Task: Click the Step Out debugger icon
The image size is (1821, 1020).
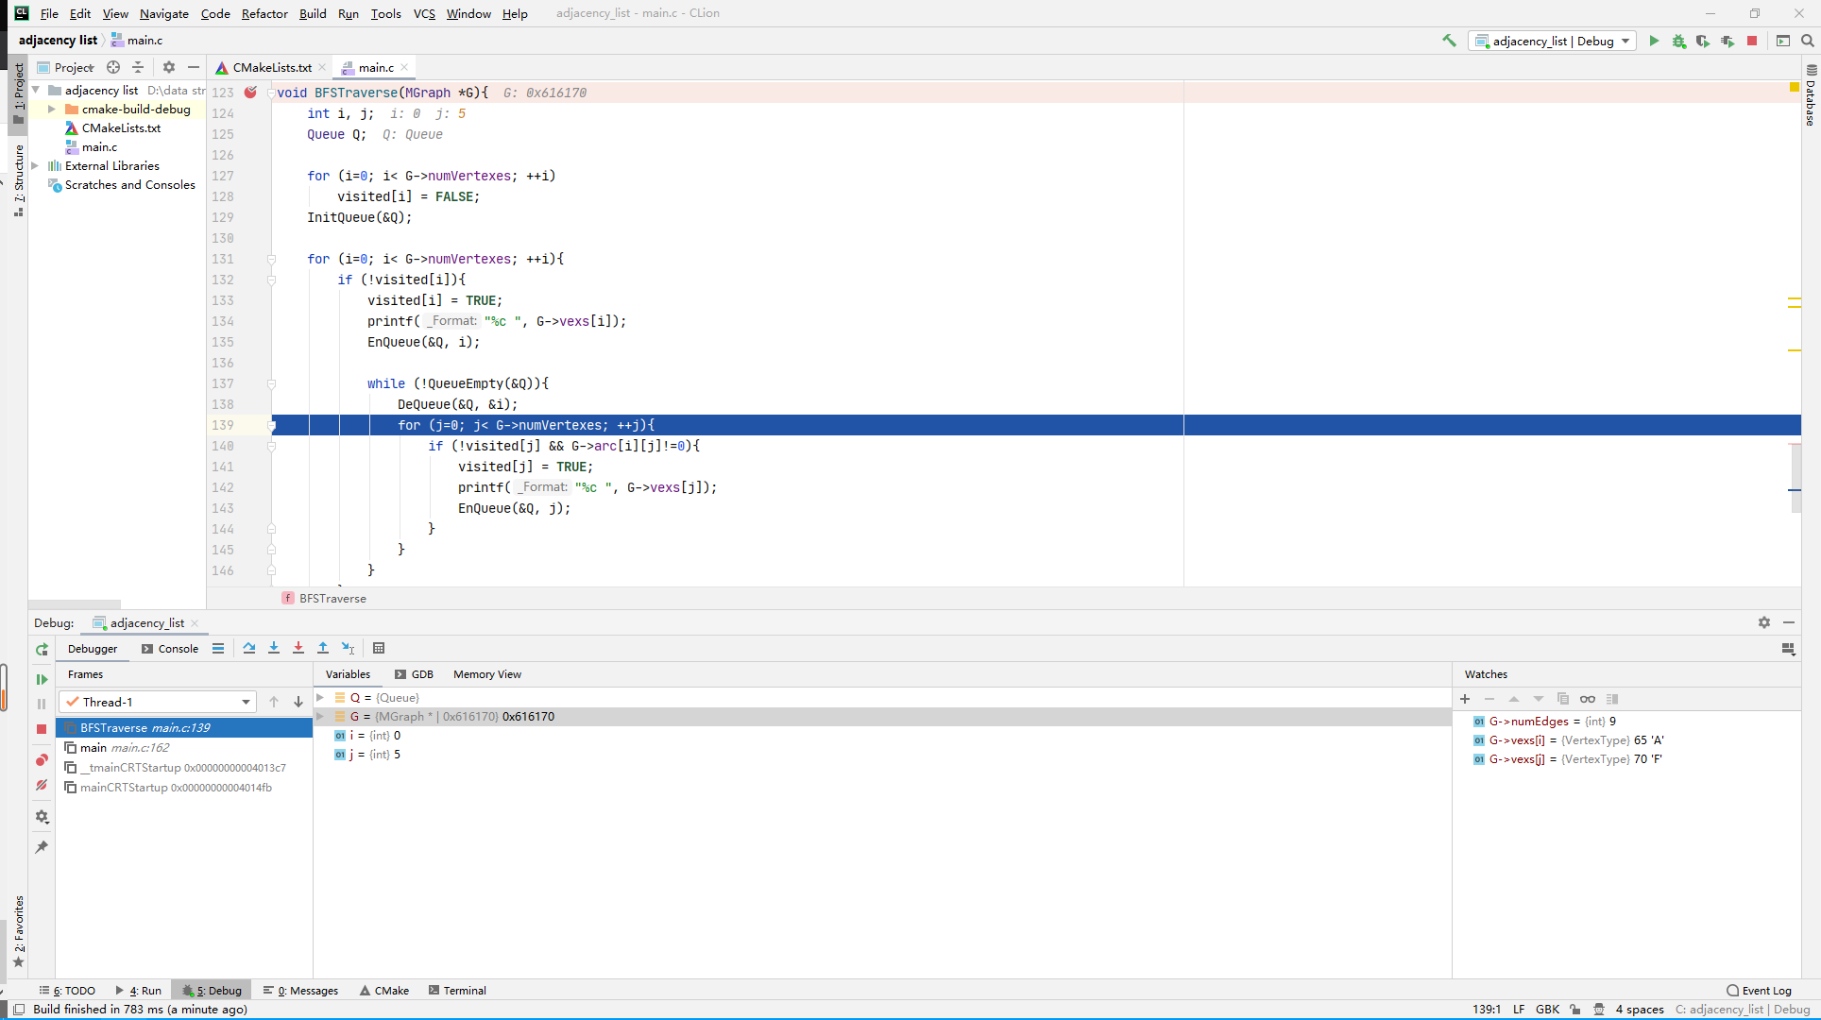Action: (x=324, y=648)
